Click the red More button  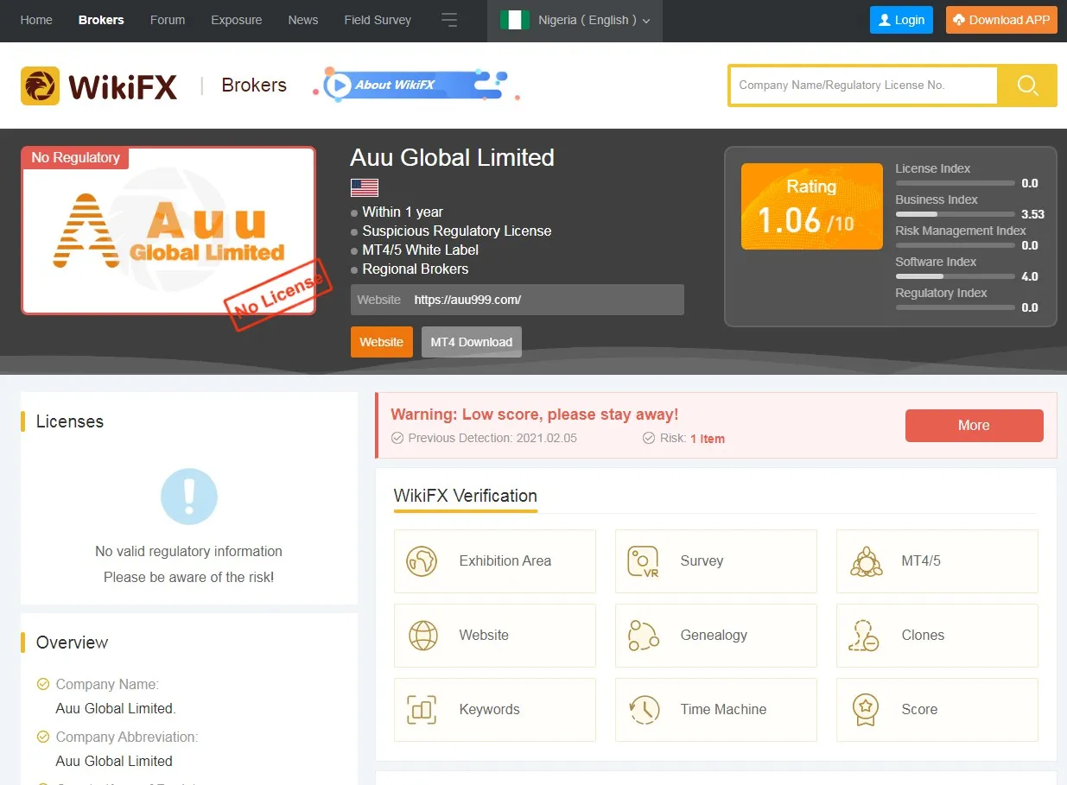tap(974, 425)
